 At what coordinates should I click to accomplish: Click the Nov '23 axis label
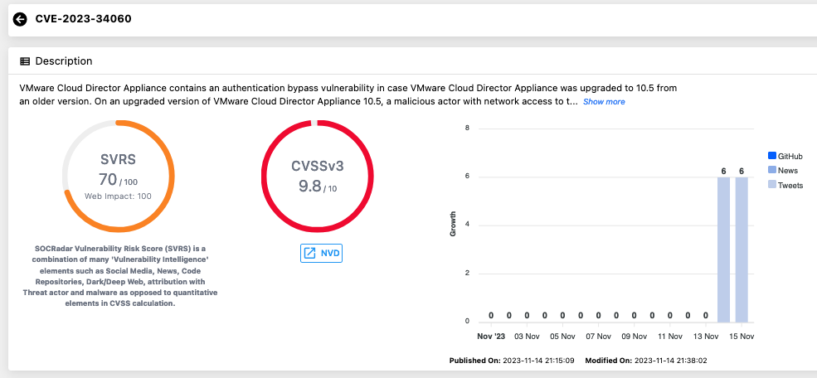point(491,337)
